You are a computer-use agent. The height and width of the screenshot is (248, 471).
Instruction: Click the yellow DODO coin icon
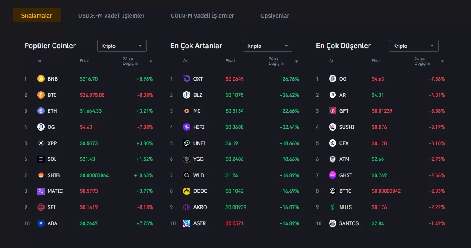pyautogui.click(x=186, y=191)
